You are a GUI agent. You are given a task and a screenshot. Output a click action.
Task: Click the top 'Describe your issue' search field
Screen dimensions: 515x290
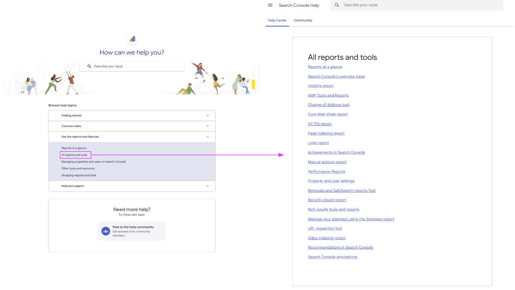417,5
